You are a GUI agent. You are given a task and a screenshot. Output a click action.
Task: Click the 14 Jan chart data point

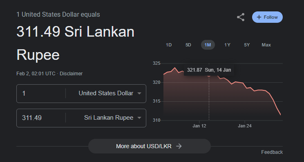(209, 76)
